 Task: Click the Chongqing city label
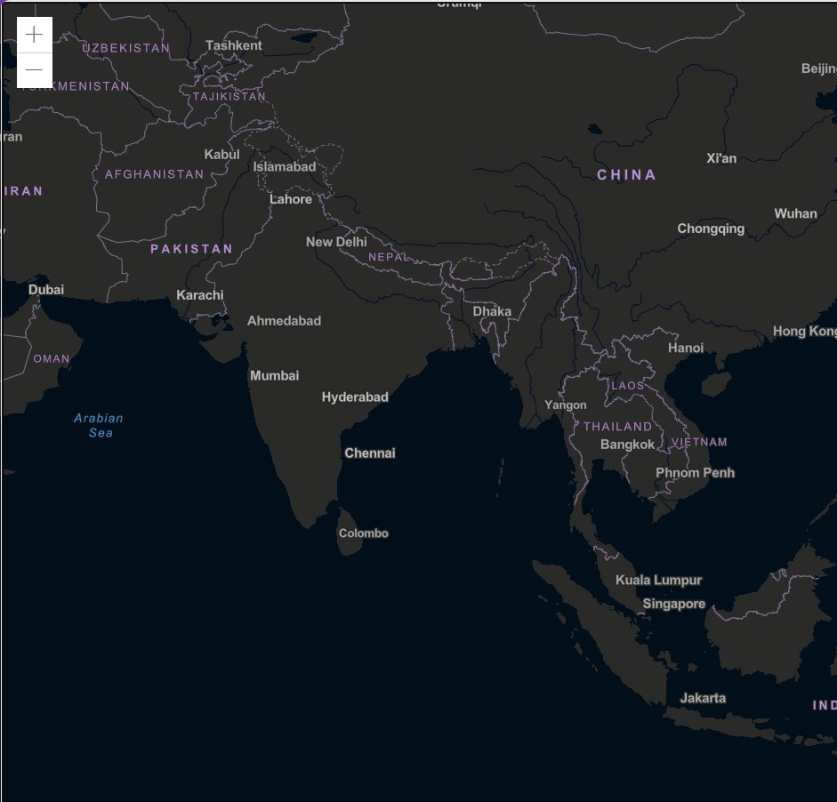[x=711, y=229]
